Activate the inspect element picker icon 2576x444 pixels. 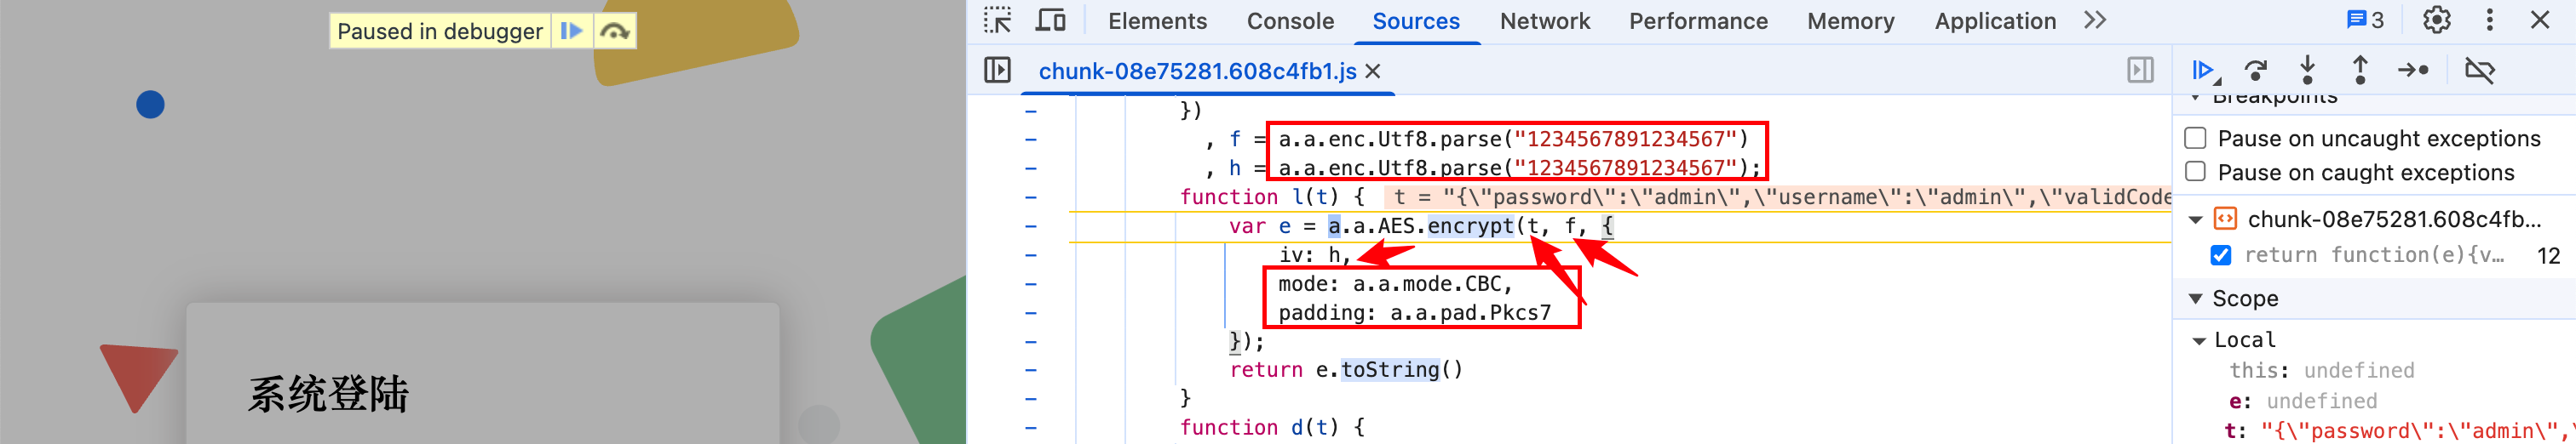(997, 21)
